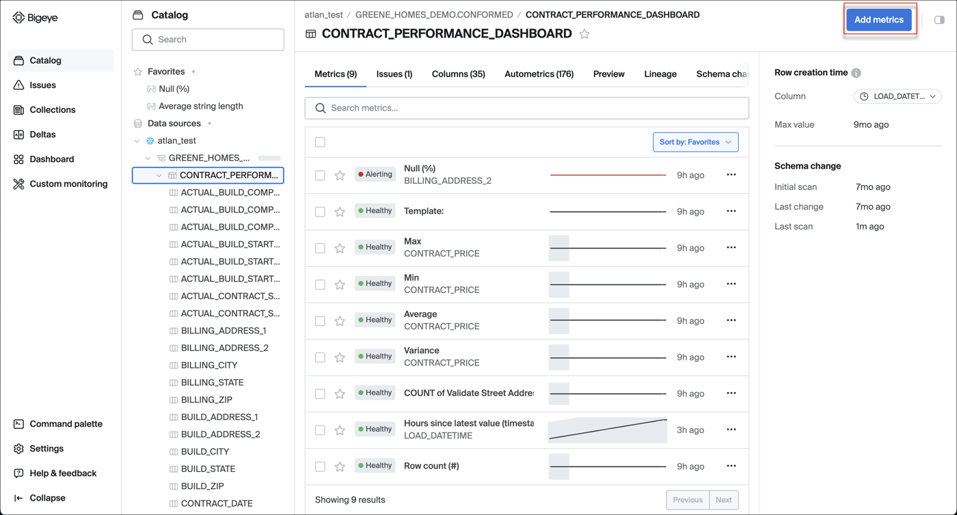Viewport: 957px width, 515px height.
Task: Click the Bigeye logo icon
Action: pyautogui.click(x=18, y=18)
